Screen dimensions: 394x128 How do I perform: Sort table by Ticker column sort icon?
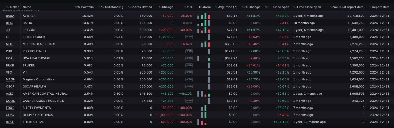coord(7,7)
